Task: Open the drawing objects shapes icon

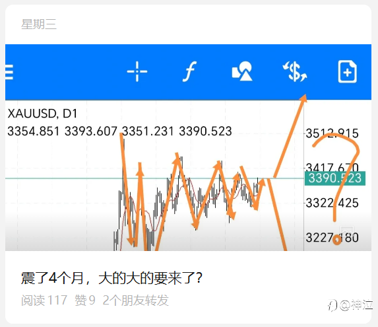Action: pyautogui.click(x=242, y=71)
